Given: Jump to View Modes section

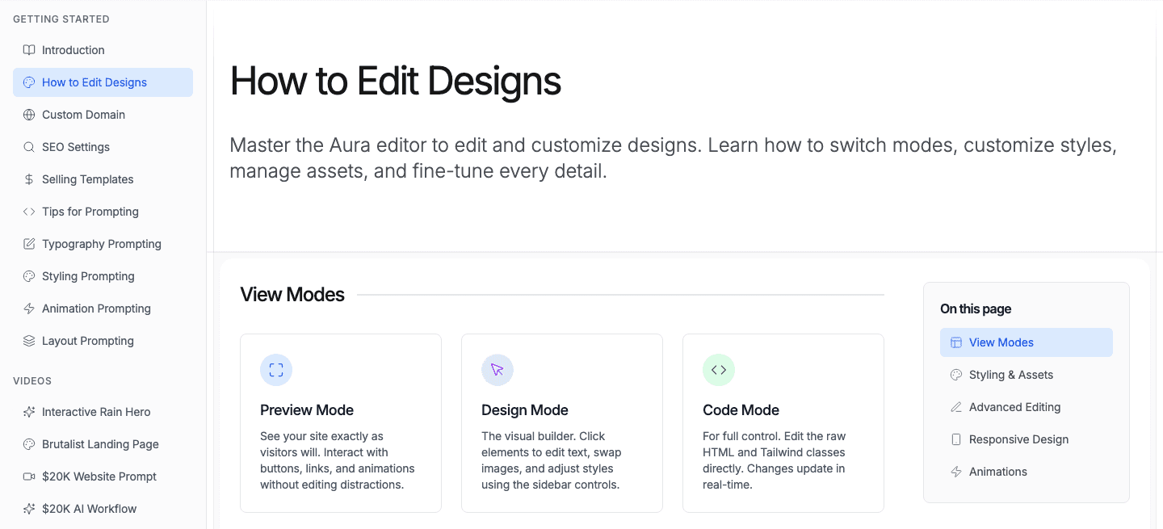Looking at the screenshot, I should tap(1027, 342).
